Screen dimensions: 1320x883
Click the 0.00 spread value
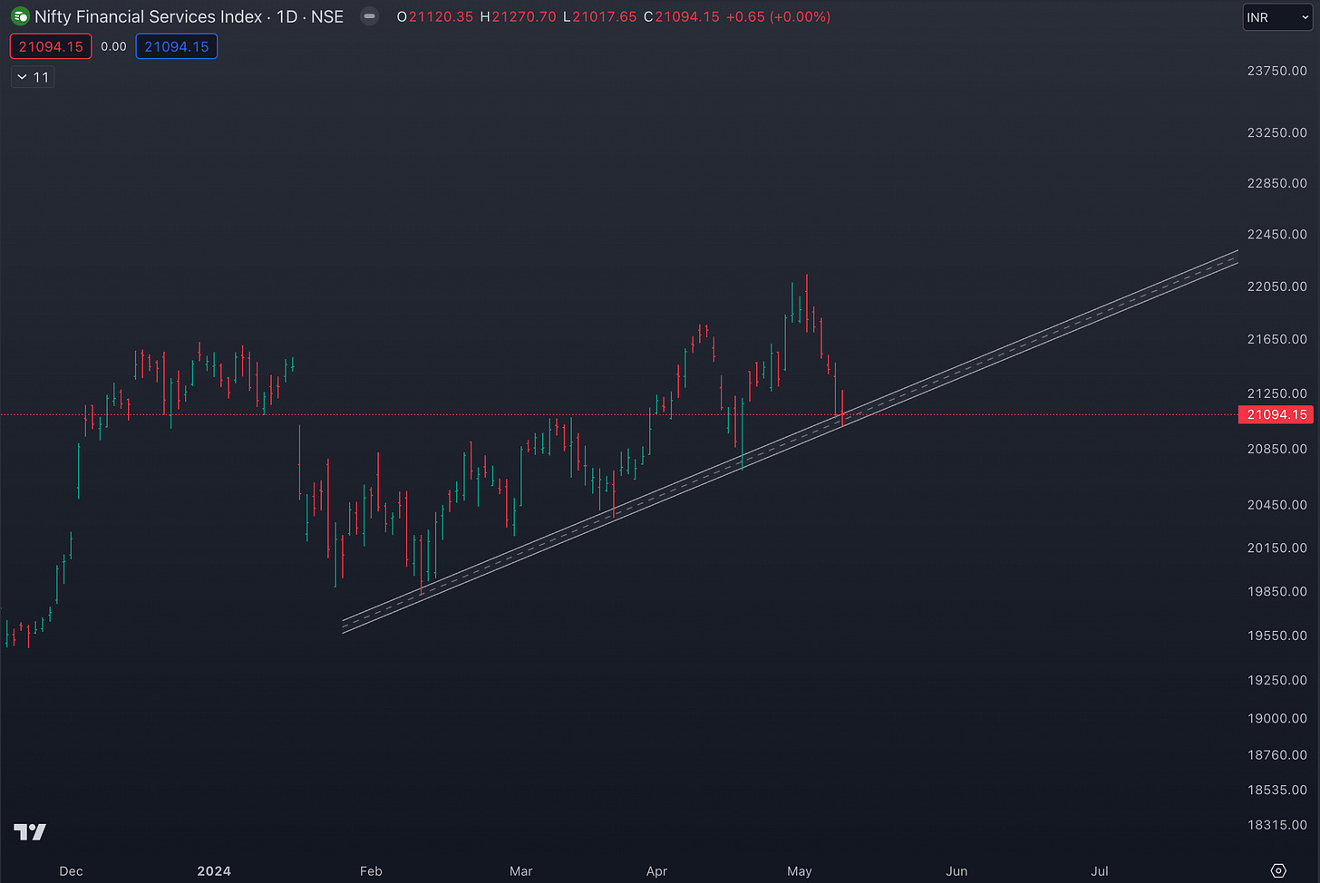[113, 46]
